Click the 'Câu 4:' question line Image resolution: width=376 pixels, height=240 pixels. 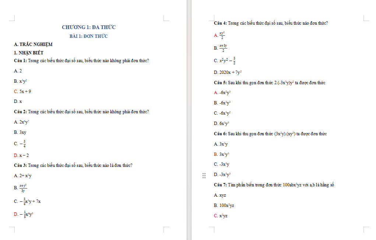271,23
